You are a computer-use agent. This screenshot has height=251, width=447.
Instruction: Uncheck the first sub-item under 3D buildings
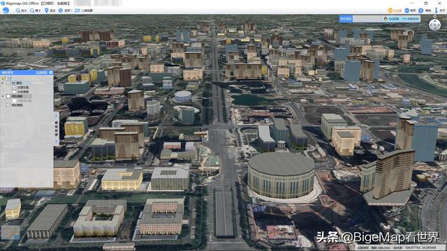(x=14, y=87)
